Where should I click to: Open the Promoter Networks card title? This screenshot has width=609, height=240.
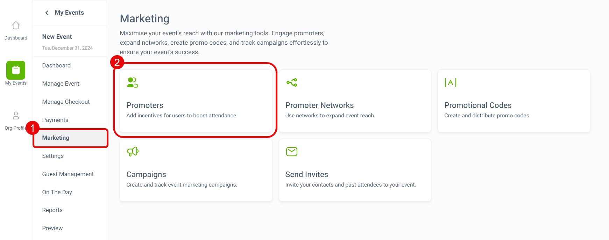pyautogui.click(x=319, y=105)
